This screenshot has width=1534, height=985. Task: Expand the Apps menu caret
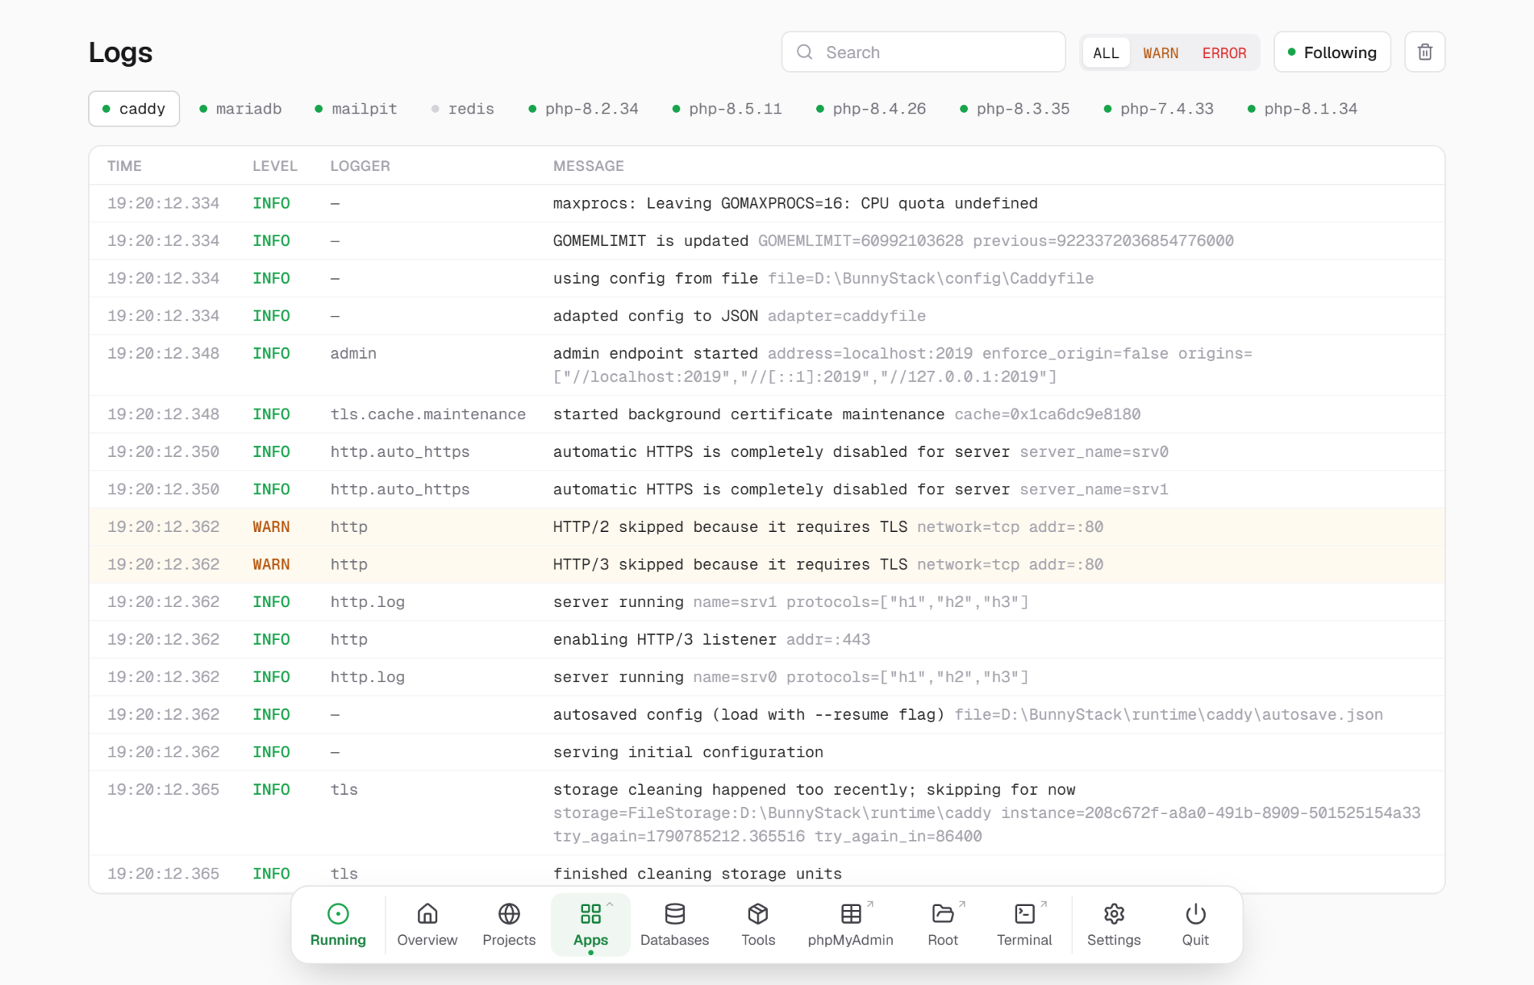point(610,905)
